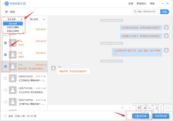
Task: Close the 苹果恢复大师 window
Action: [x=168, y=3]
